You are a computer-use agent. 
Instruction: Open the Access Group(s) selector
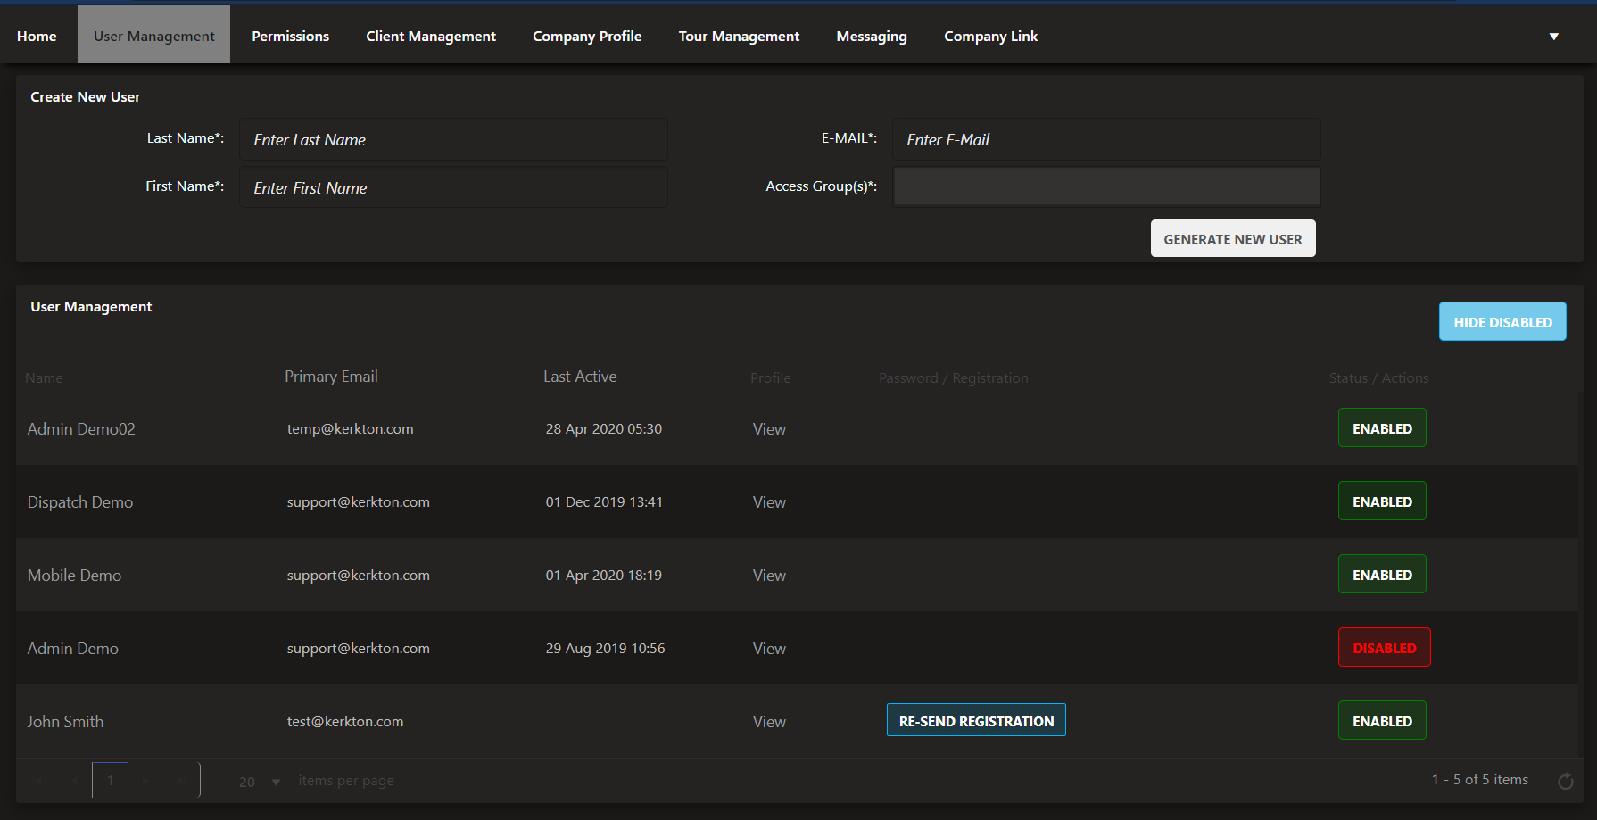click(x=1106, y=186)
